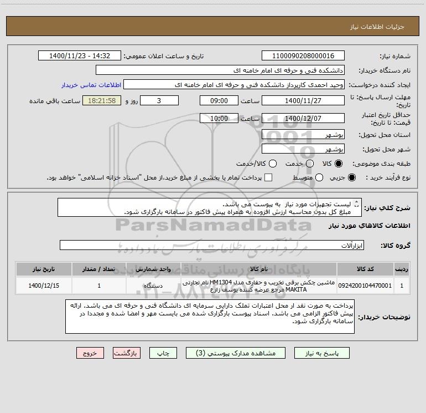426x413 pixels.
Task: Click the بازگشت back button
Action: pyautogui.click(x=127, y=353)
